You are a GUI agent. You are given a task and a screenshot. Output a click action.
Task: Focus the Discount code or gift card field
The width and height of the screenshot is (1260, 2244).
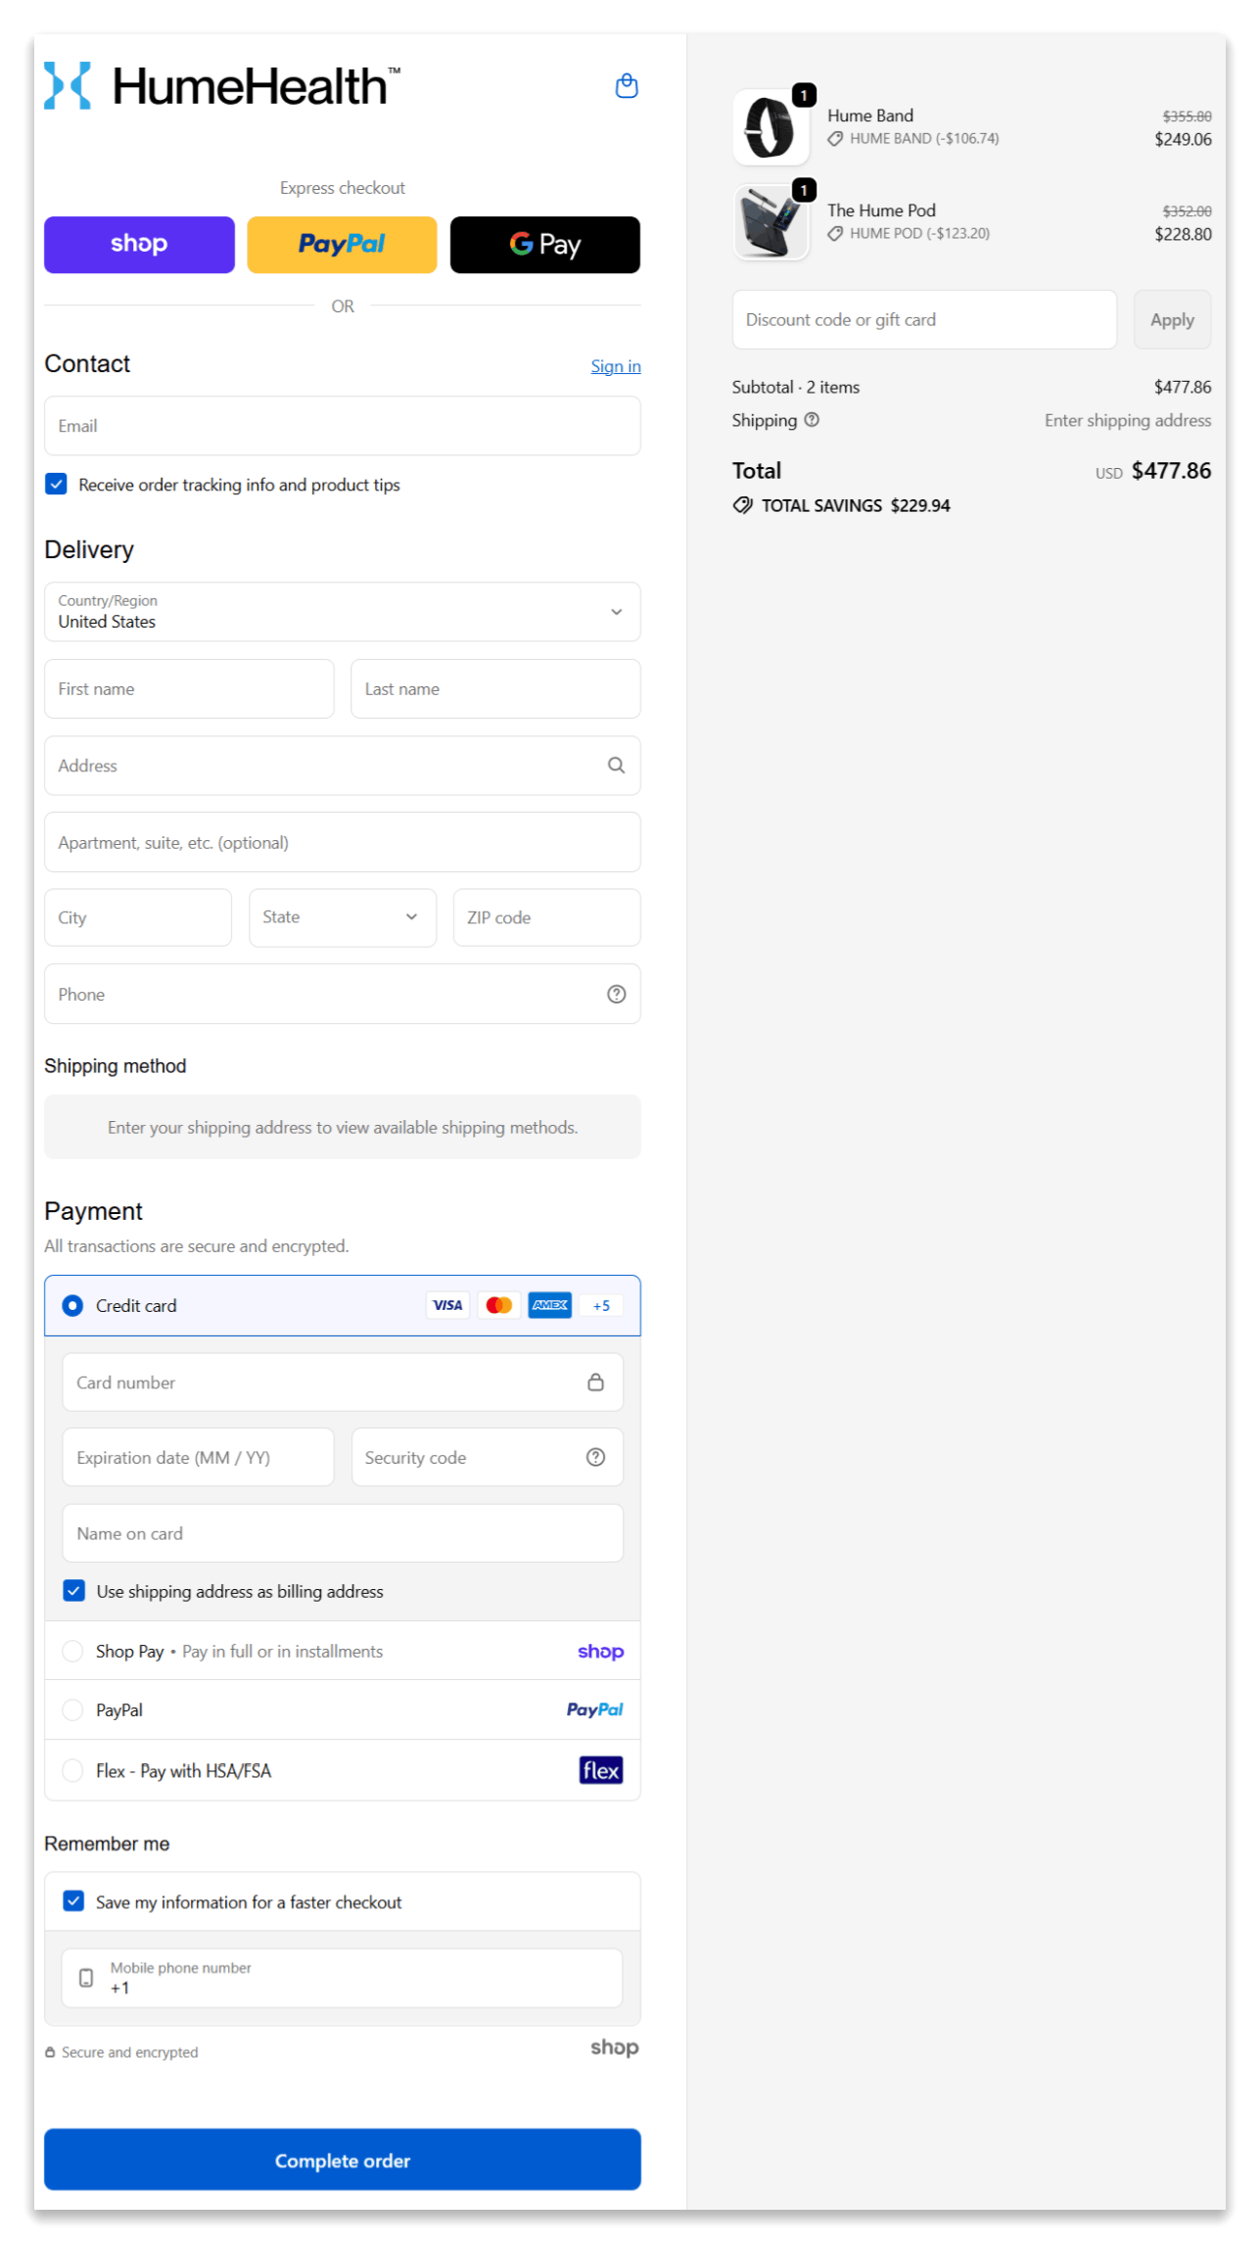(924, 319)
